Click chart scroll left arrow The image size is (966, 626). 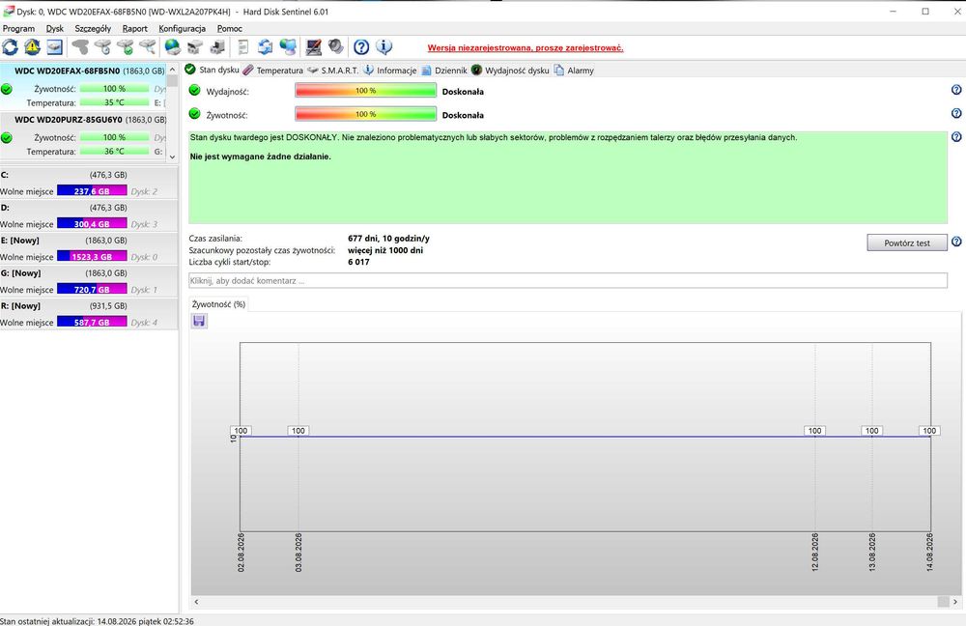tap(196, 602)
